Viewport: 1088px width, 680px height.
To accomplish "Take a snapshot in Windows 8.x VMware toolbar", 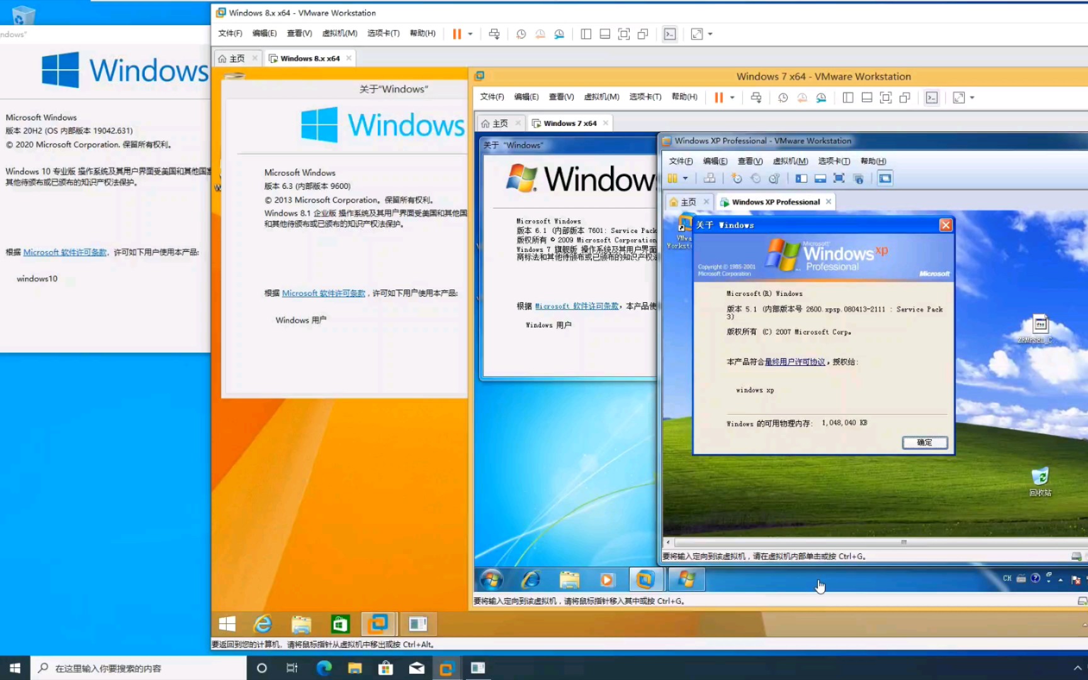I will tap(521, 34).
